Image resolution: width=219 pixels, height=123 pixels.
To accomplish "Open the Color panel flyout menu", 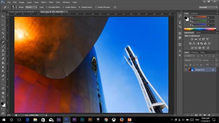I will pyautogui.click(x=217, y=13).
